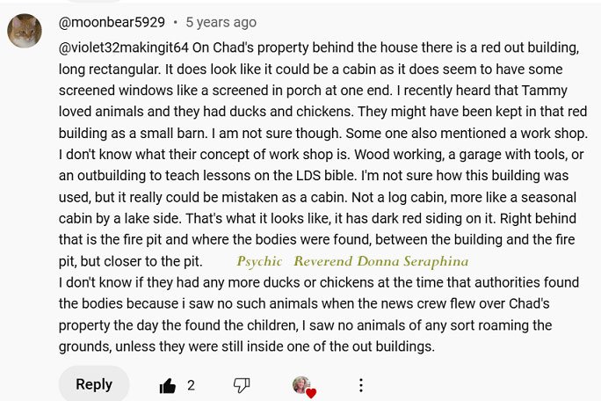Click the comment's first line about Chad's property
This screenshot has height=401, width=601.
tap(319, 47)
